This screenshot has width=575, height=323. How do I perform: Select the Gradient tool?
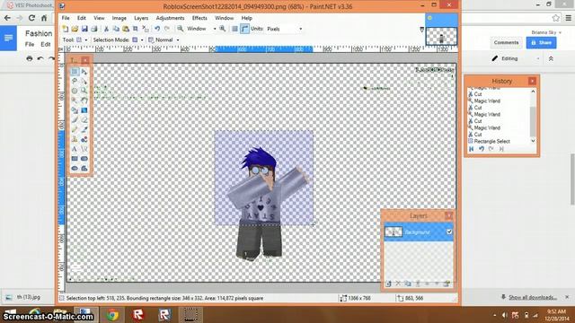84,109
